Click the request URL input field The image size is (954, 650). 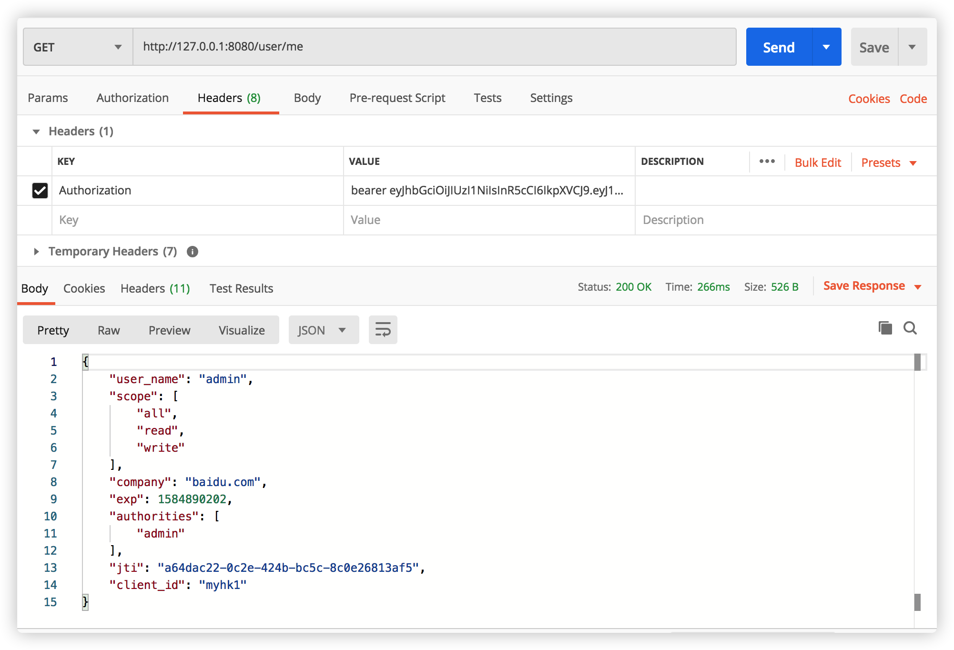(x=434, y=47)
